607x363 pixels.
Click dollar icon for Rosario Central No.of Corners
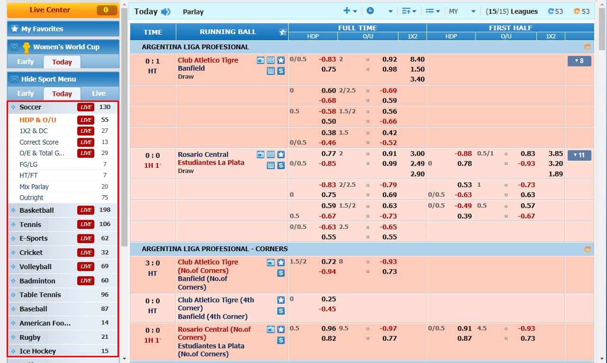[281, 340]
